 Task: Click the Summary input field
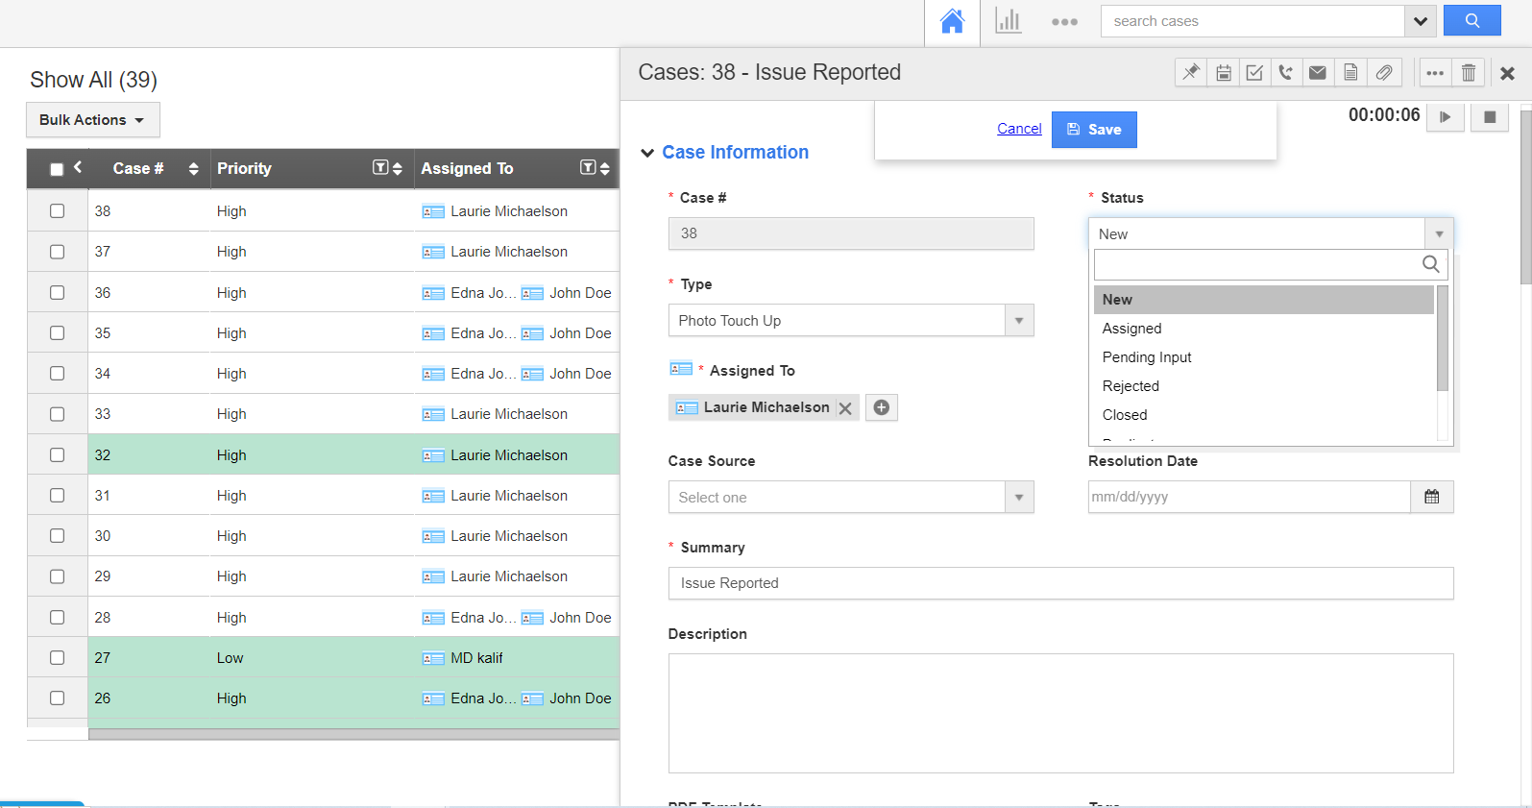(x=1060, y=583)
